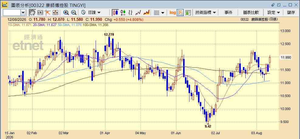Click the C: 11.990 close value
The image size is (300, 139).
(x=94, y=19)
